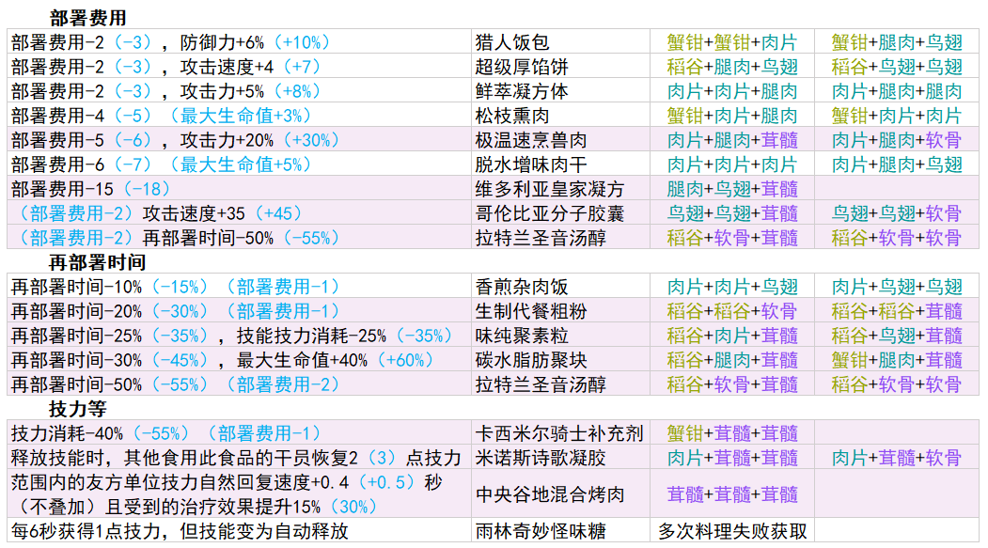
Task: Click the effect cell with 最大生命值+3%
Action: coord(239,116)
